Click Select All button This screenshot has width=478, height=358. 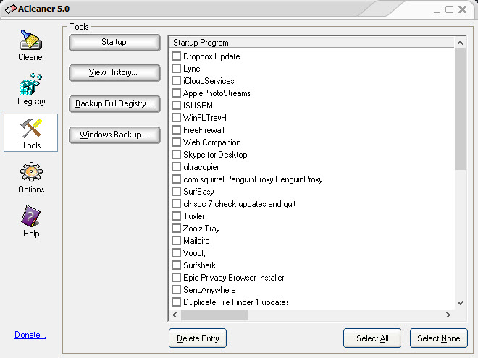(372, 338)
